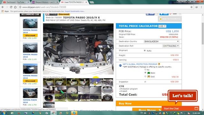Close the Dashboard - YouTube tab
Viewport: 204px width, 115px height.
coord(28,2)
